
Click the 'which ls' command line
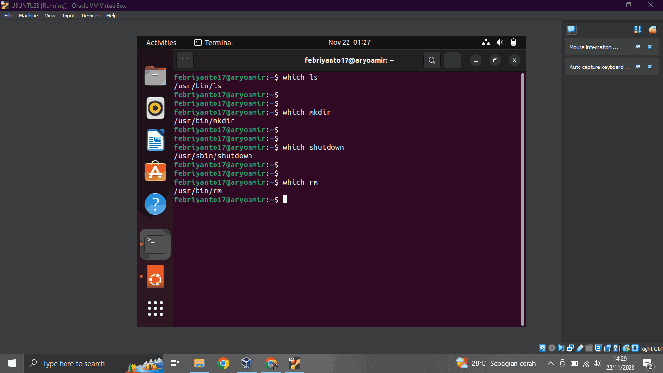coord(246,77)
